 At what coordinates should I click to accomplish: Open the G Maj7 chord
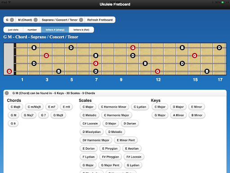(29, 115)
